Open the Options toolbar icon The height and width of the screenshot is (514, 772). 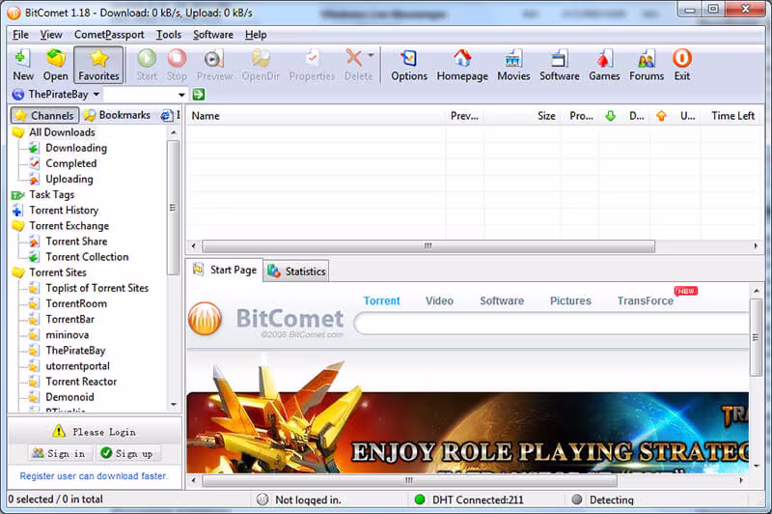coord(409,65)
